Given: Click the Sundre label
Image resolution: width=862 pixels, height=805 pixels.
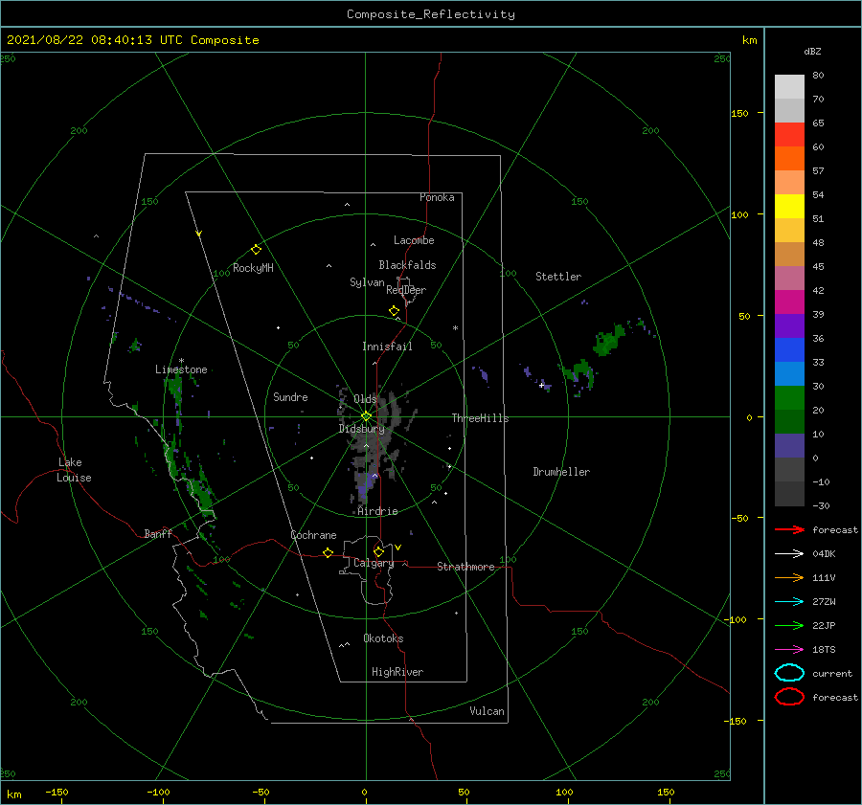Looking at the screenshot, I should pos(290,396).
